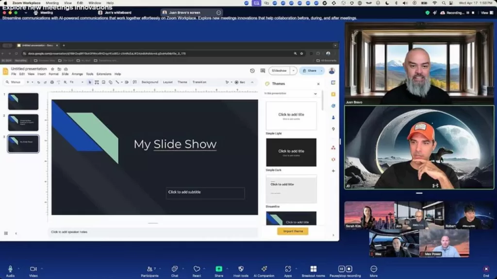Open the Zoom Chat panel
This screenshot has height=279, width=497.
[x=174, y=271]
